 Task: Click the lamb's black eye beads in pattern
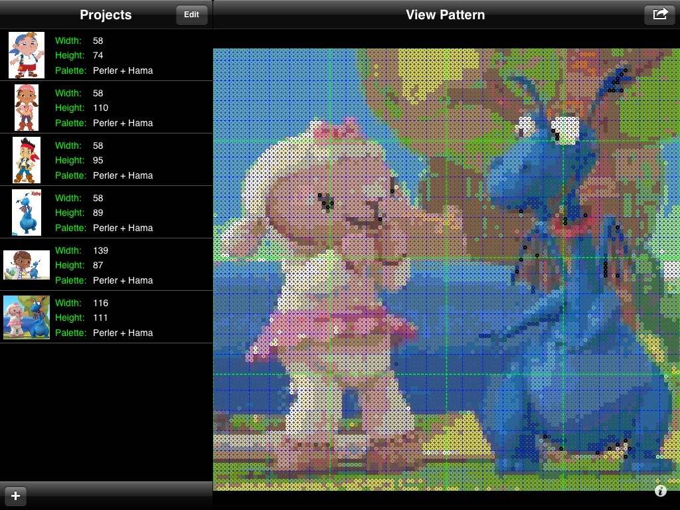coord(325,201)
